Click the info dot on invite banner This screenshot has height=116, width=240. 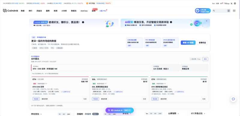click(83, 22)
